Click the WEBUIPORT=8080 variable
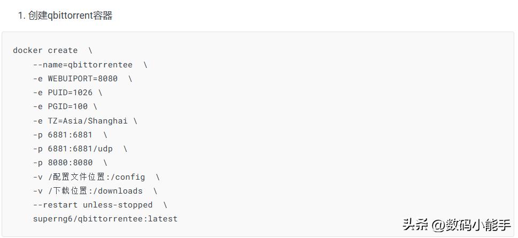Viewport: 518px width, 238px height. click(82, 79)
